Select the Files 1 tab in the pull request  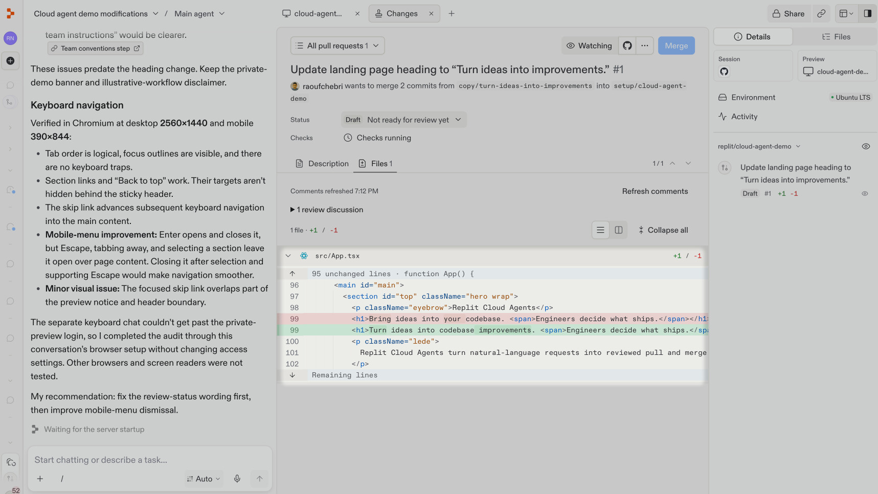pyautogui.click(x=376, y=164)
